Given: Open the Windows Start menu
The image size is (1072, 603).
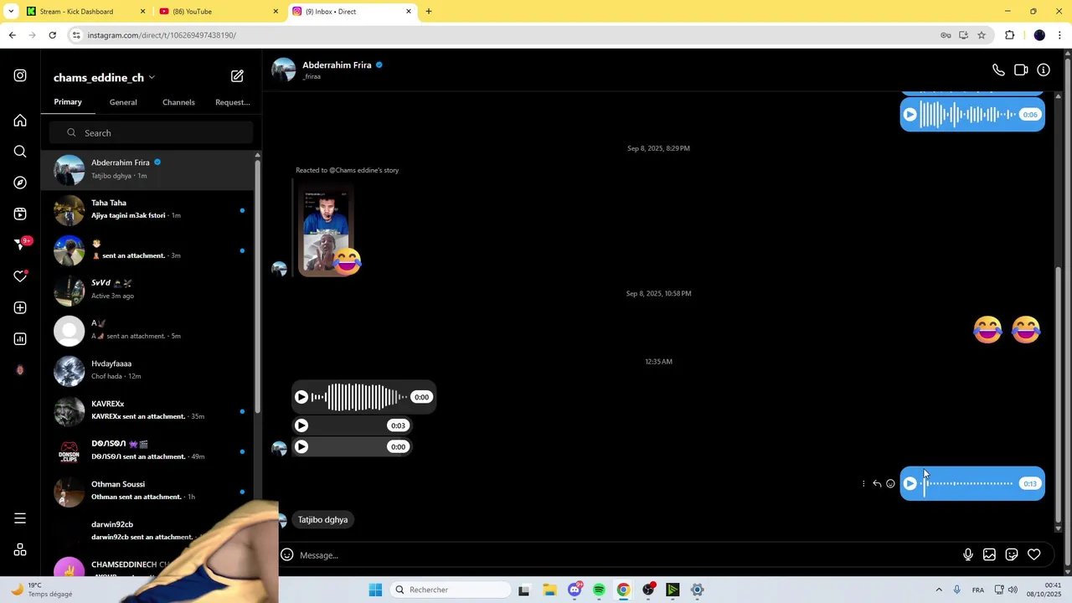Looking at the screenshot, I should click(375, 590).
